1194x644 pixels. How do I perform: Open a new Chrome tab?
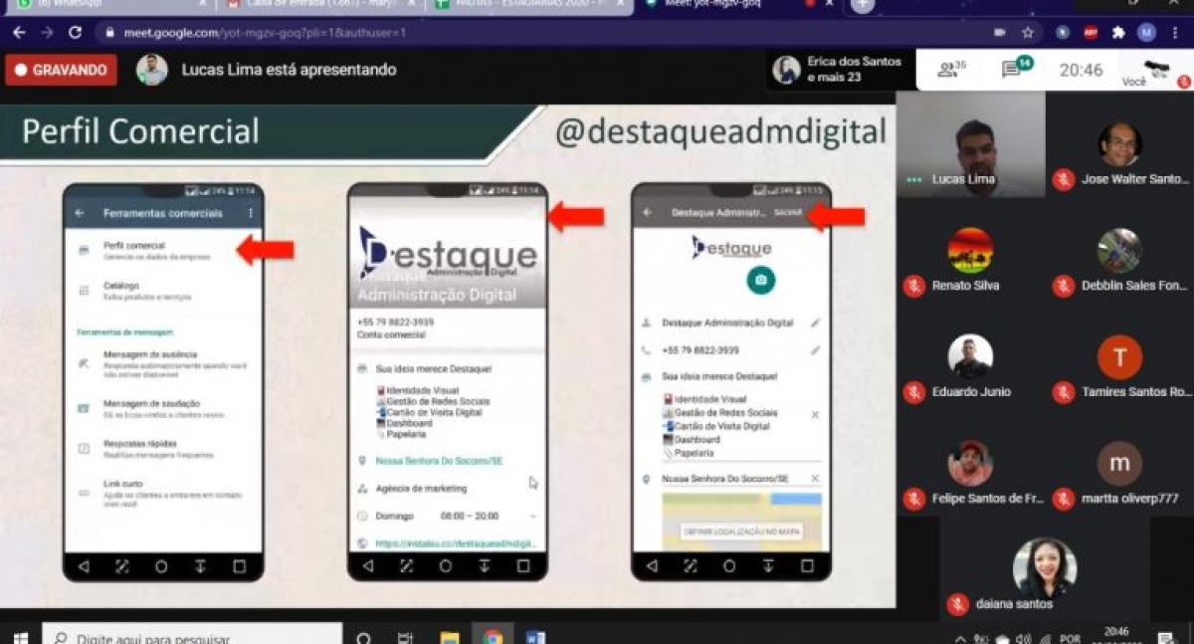(863, 4)
